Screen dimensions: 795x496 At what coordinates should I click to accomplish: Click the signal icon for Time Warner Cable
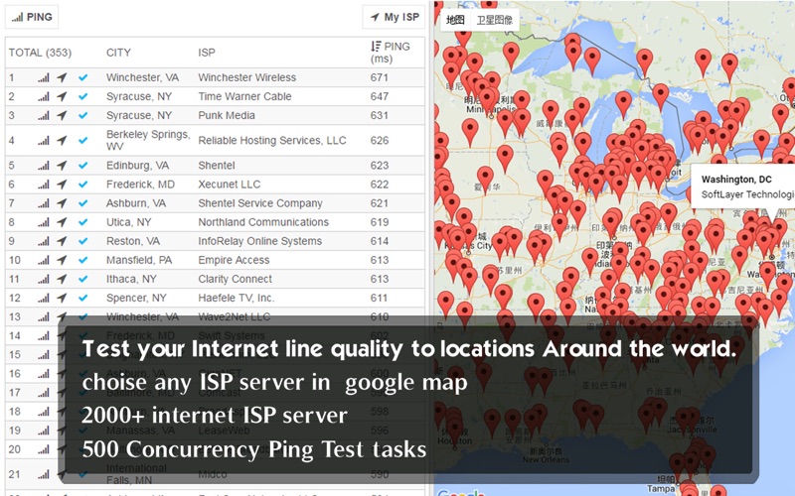pyautogui.click(x=44, y=96)
